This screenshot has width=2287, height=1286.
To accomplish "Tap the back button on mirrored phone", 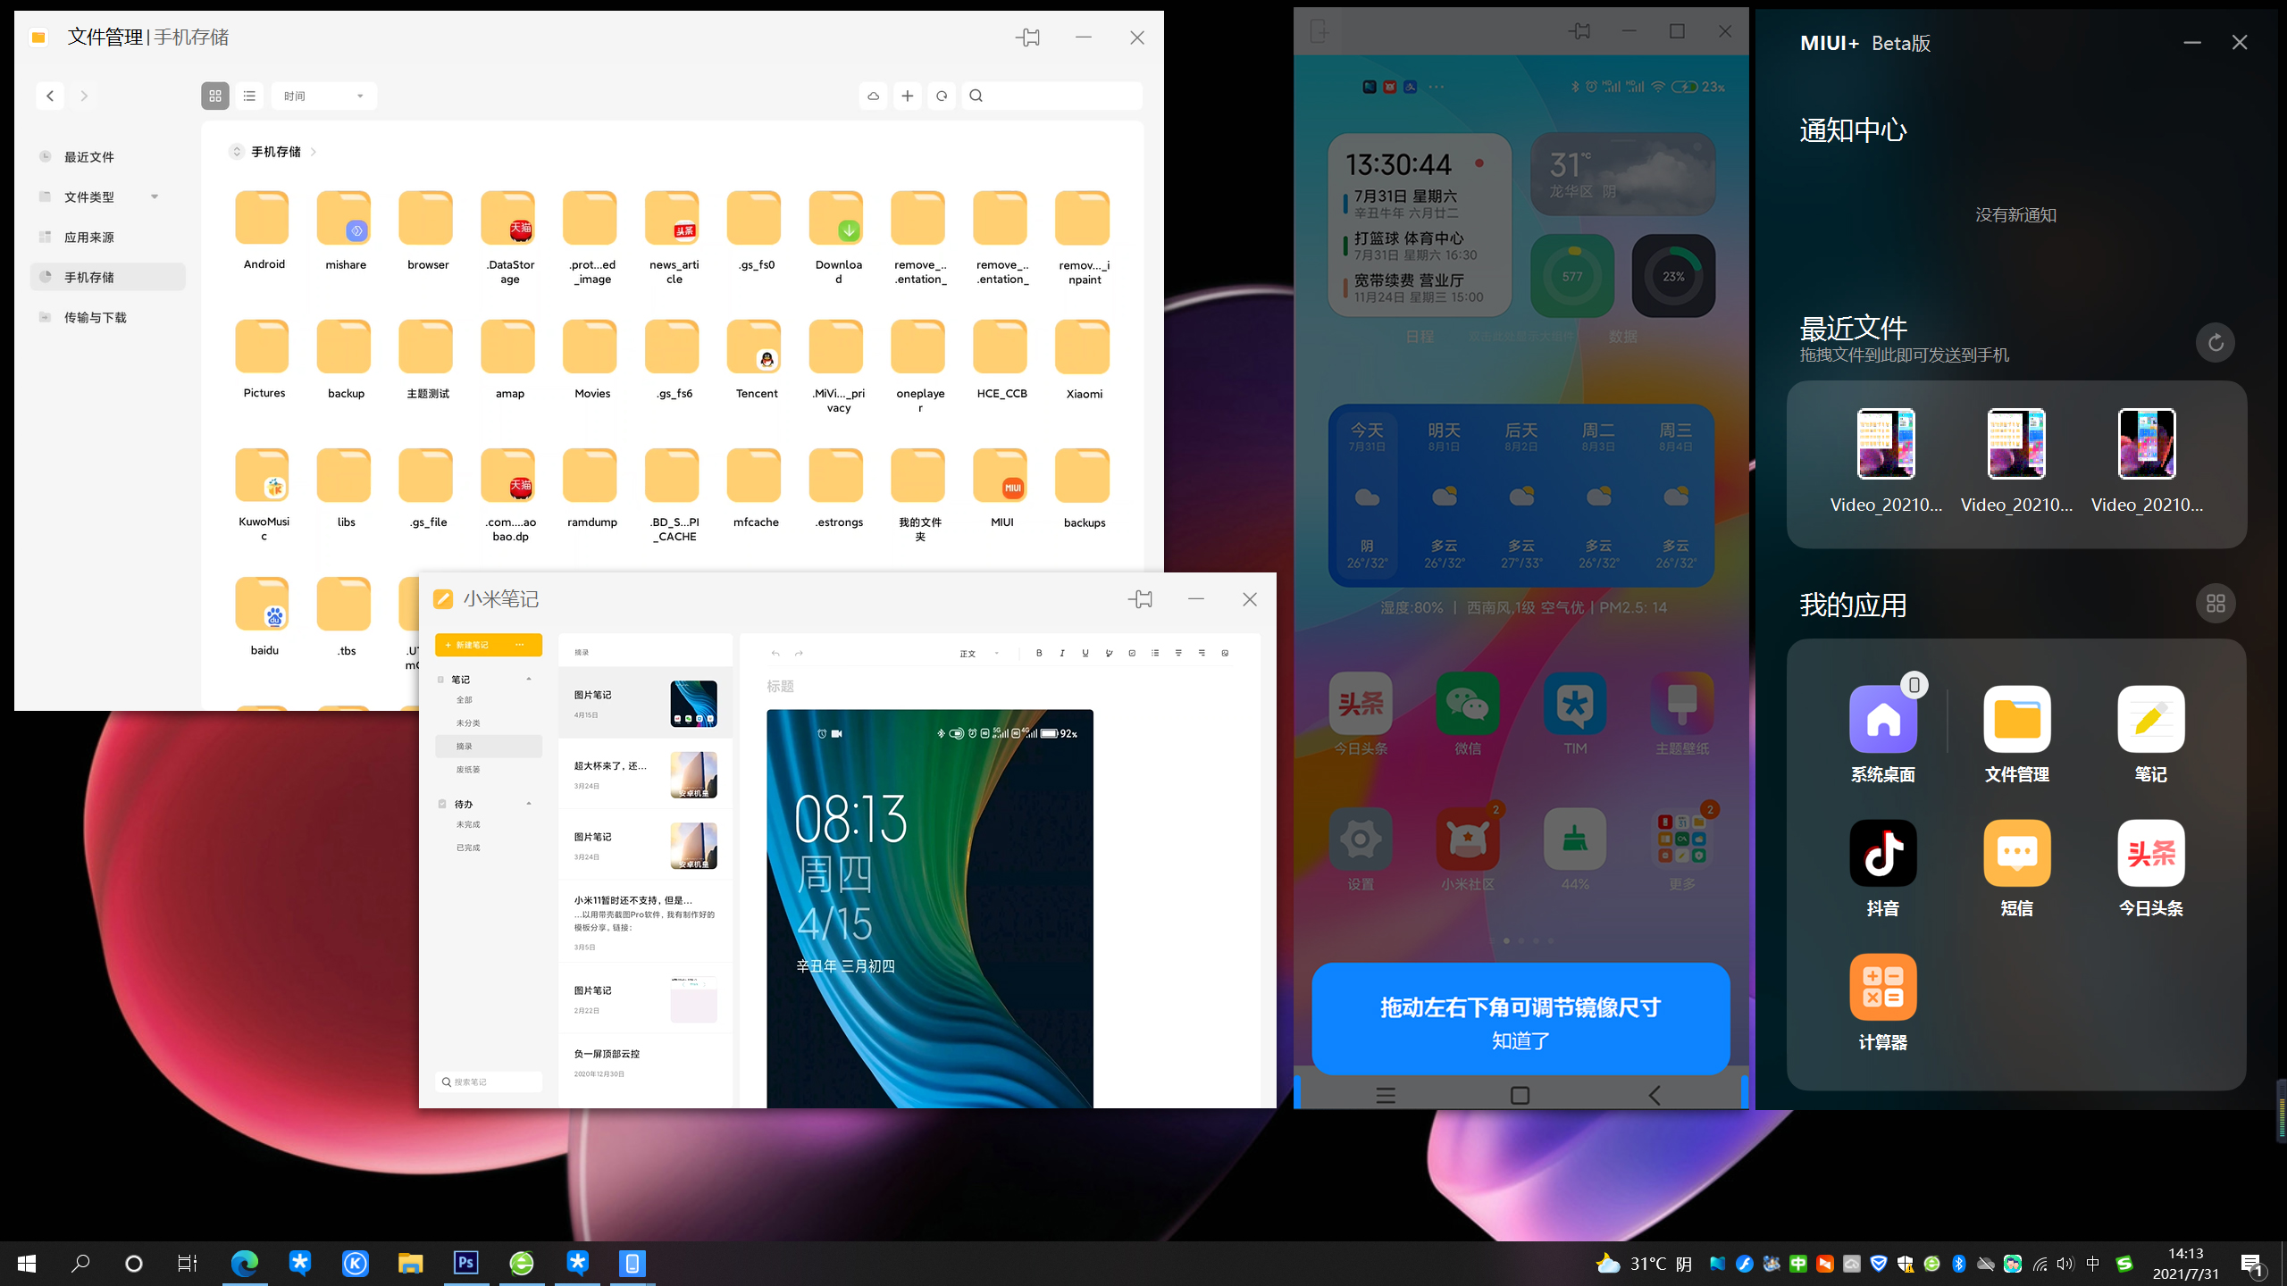I will point(1655,1095).
